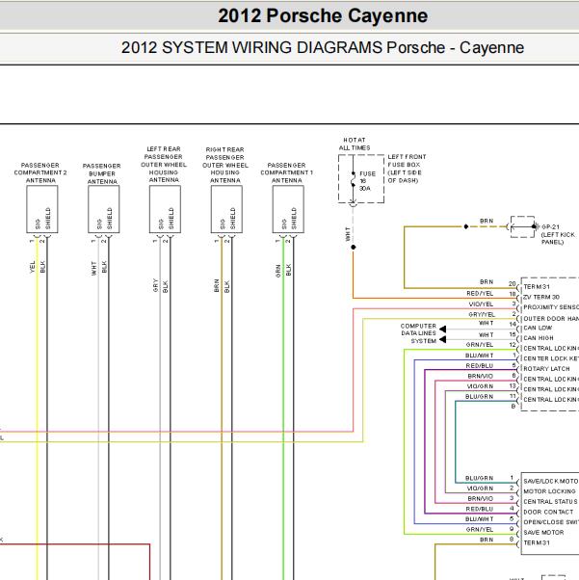The image size is (579, 580).
Task: Click the fuse symbol inside the dashed fuse box
Action: 354,178
